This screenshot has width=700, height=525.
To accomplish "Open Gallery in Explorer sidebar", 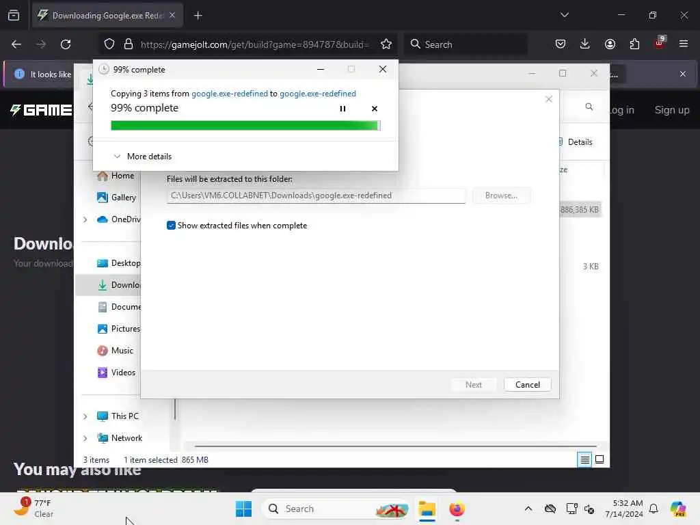I will 116,198.
